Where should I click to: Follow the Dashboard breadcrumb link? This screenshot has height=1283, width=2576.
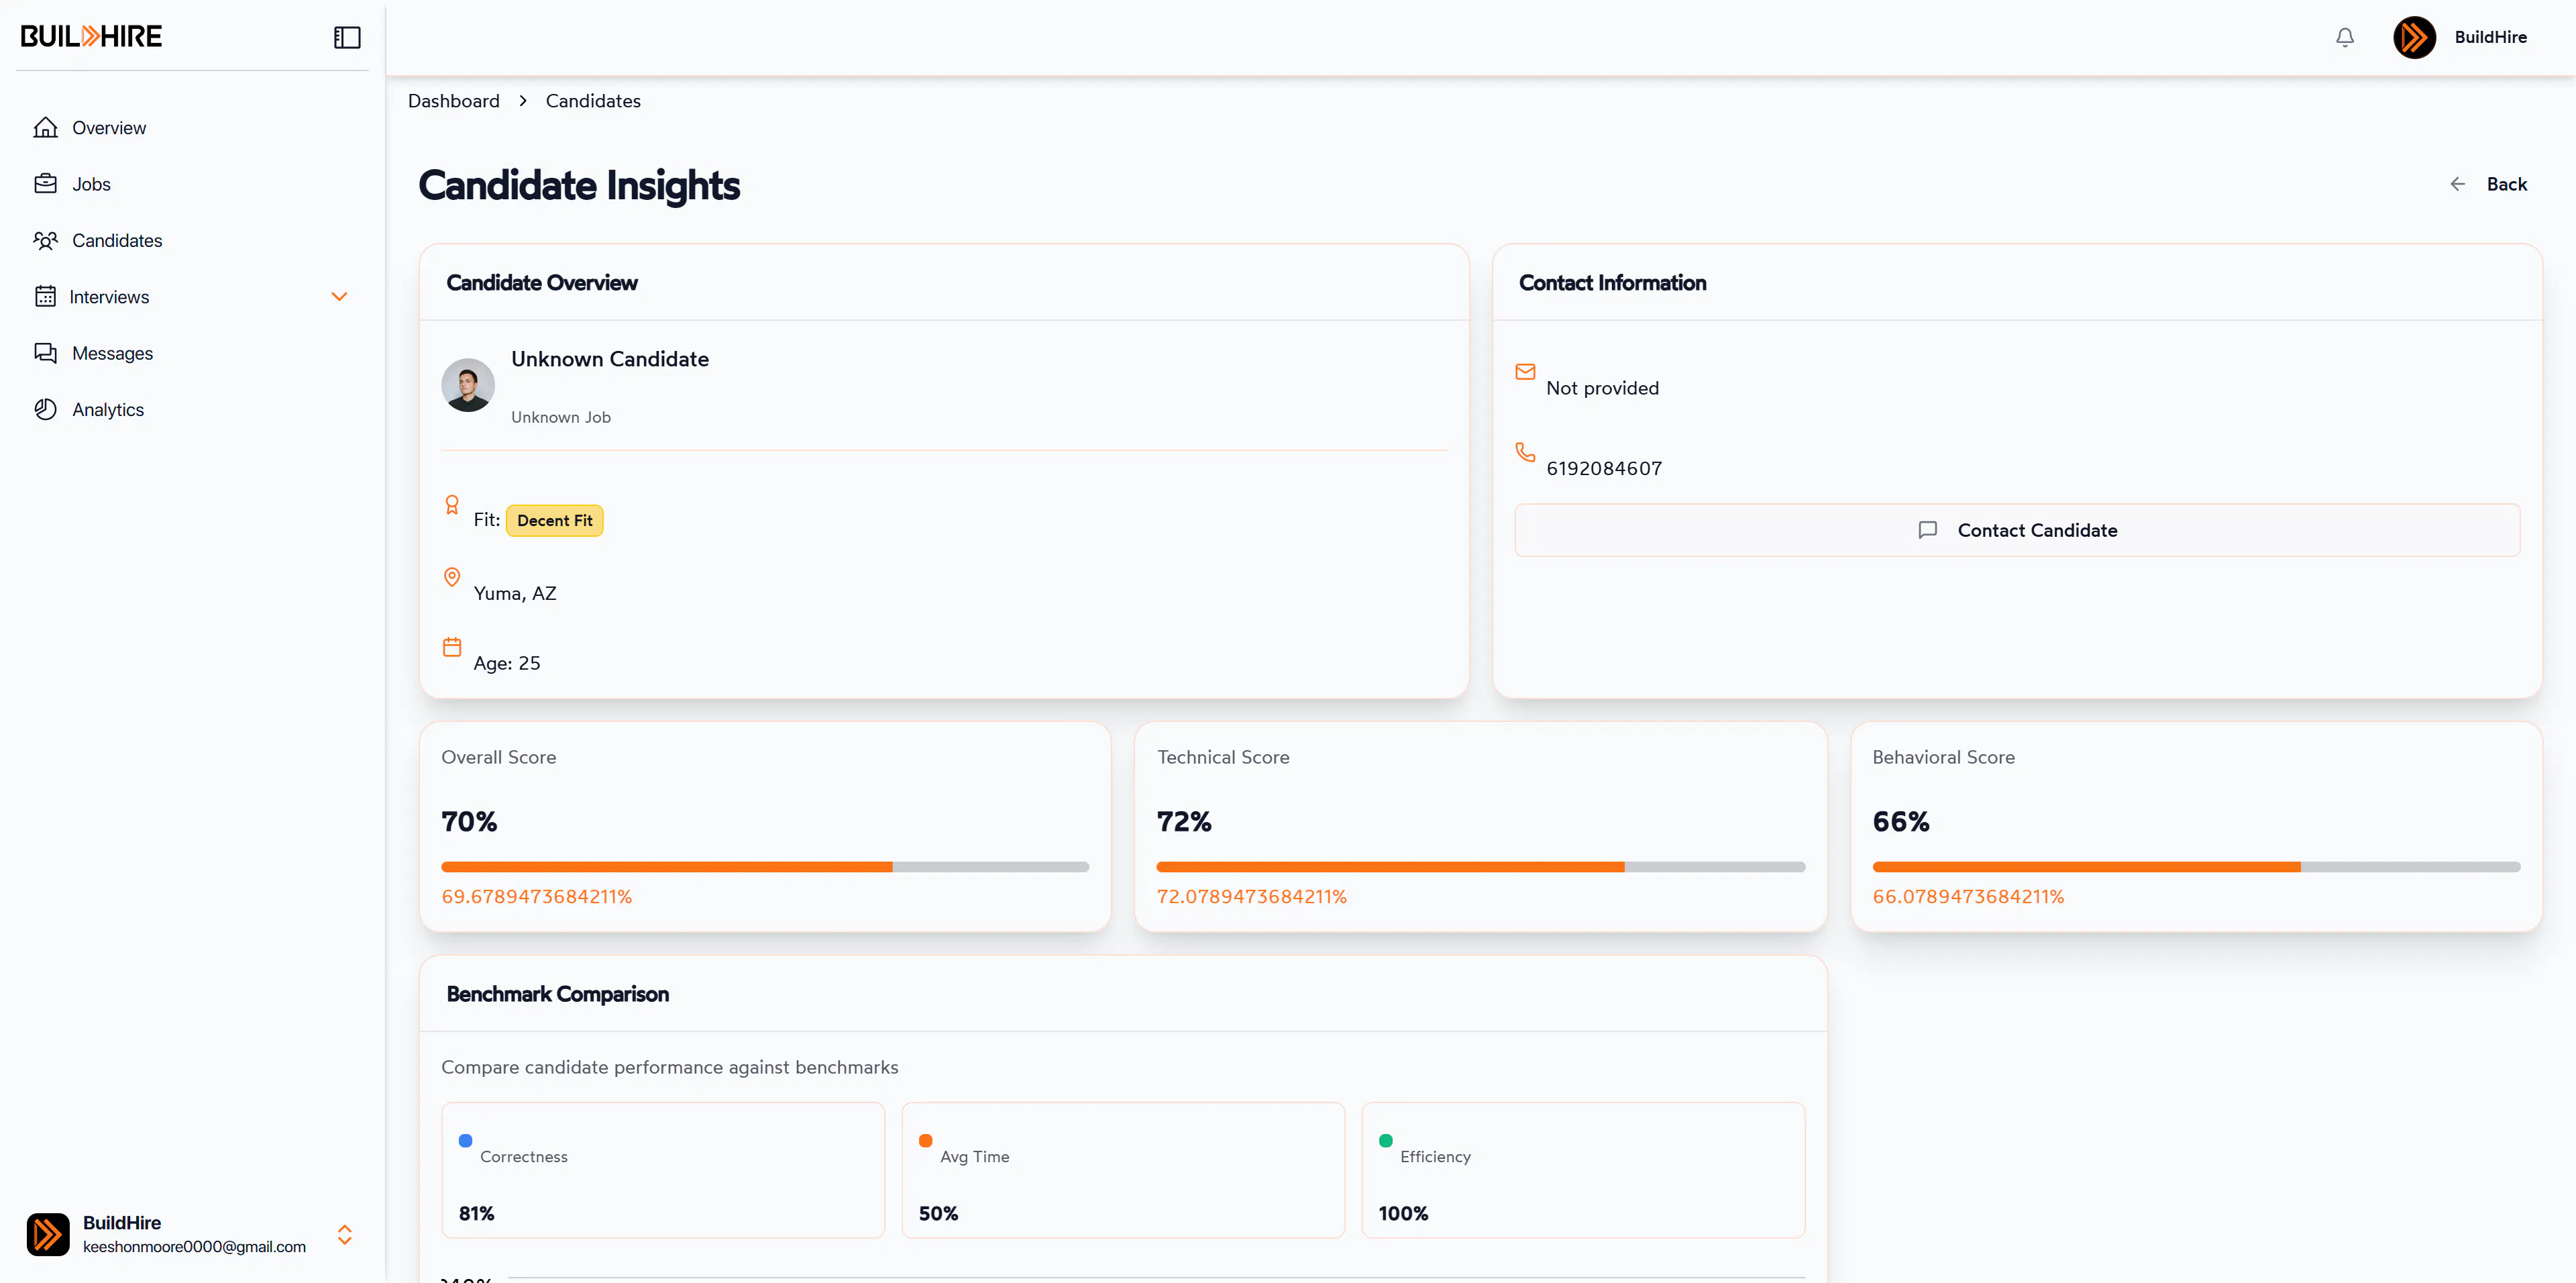click(x=453, y=101)
